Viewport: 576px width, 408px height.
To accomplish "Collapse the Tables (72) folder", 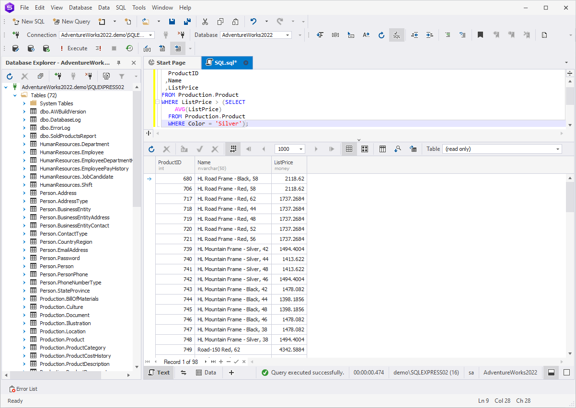I will pyautogui.click(x=14, y=95).
